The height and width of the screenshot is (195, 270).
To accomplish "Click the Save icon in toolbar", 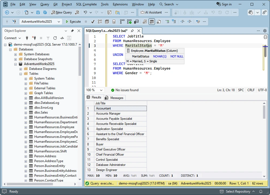I will [38, 12].
